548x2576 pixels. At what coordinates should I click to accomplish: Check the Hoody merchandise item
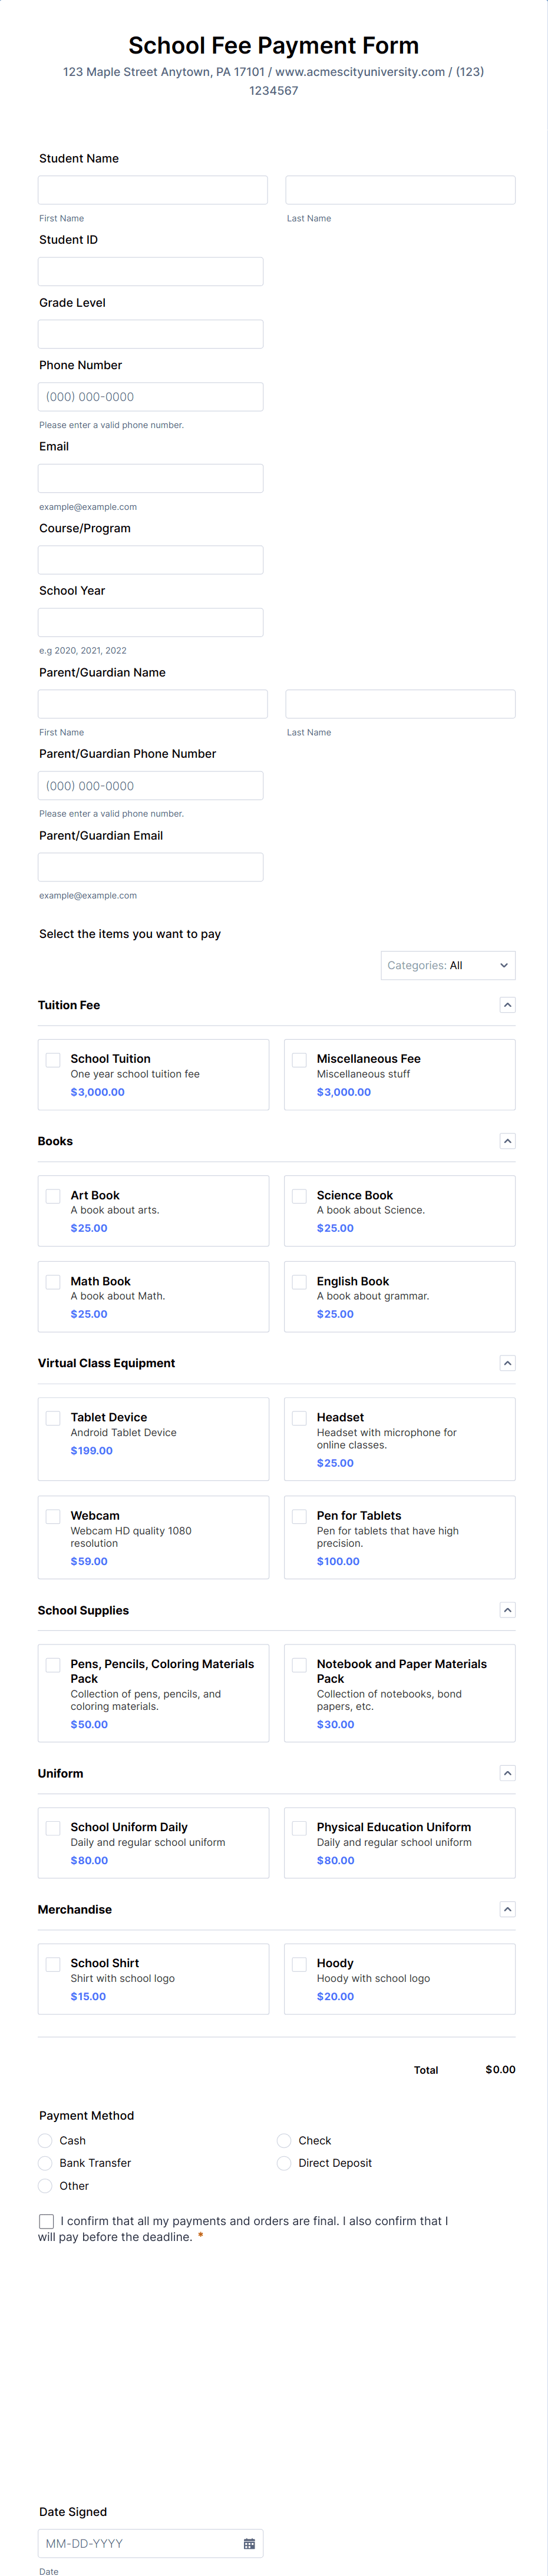coord(300,1964)
